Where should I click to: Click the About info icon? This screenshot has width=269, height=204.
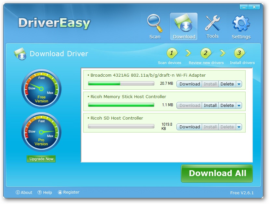coord(18,192)
